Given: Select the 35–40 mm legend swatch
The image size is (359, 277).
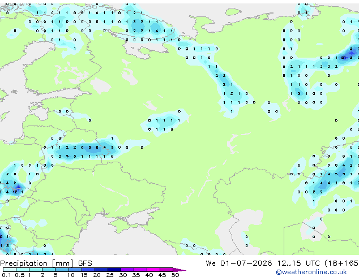Looking at the screenshot, I should pyautogui.click(x=140, y=270).
